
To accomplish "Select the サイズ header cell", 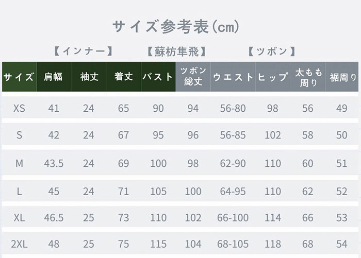I will (x=19, y=77).
